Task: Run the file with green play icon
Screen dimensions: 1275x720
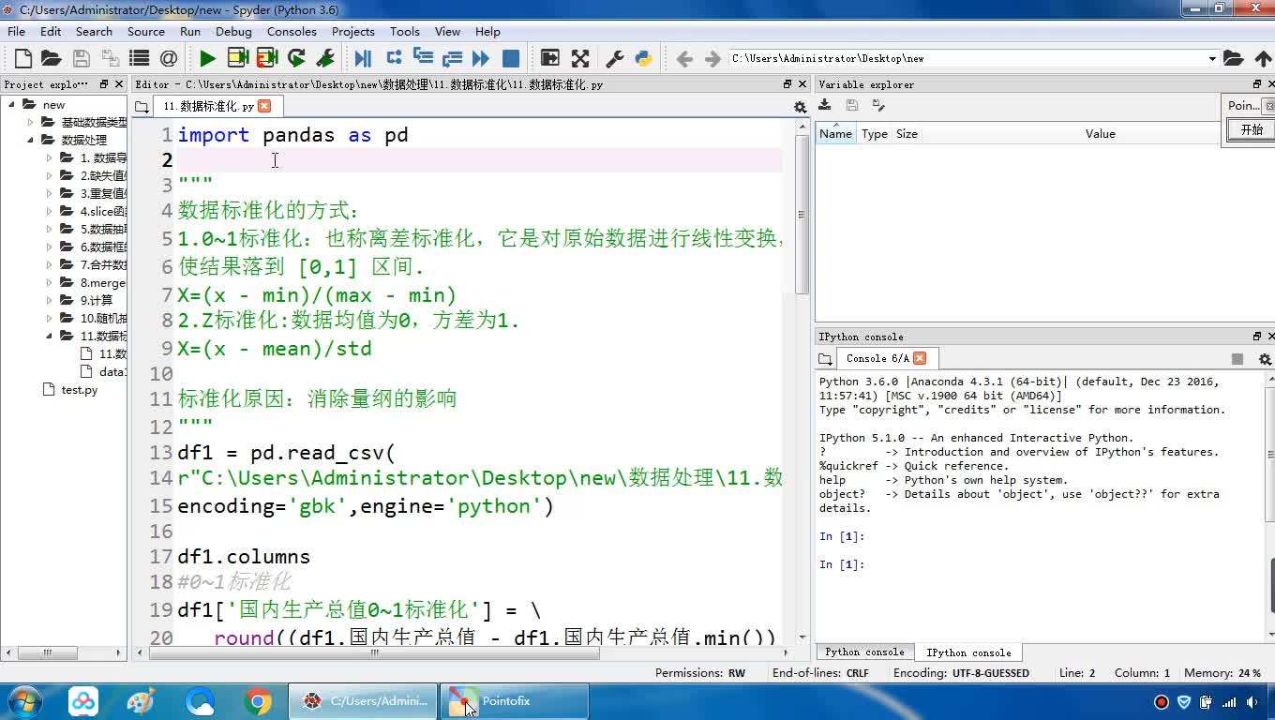Action: click(x=207, y=58)
